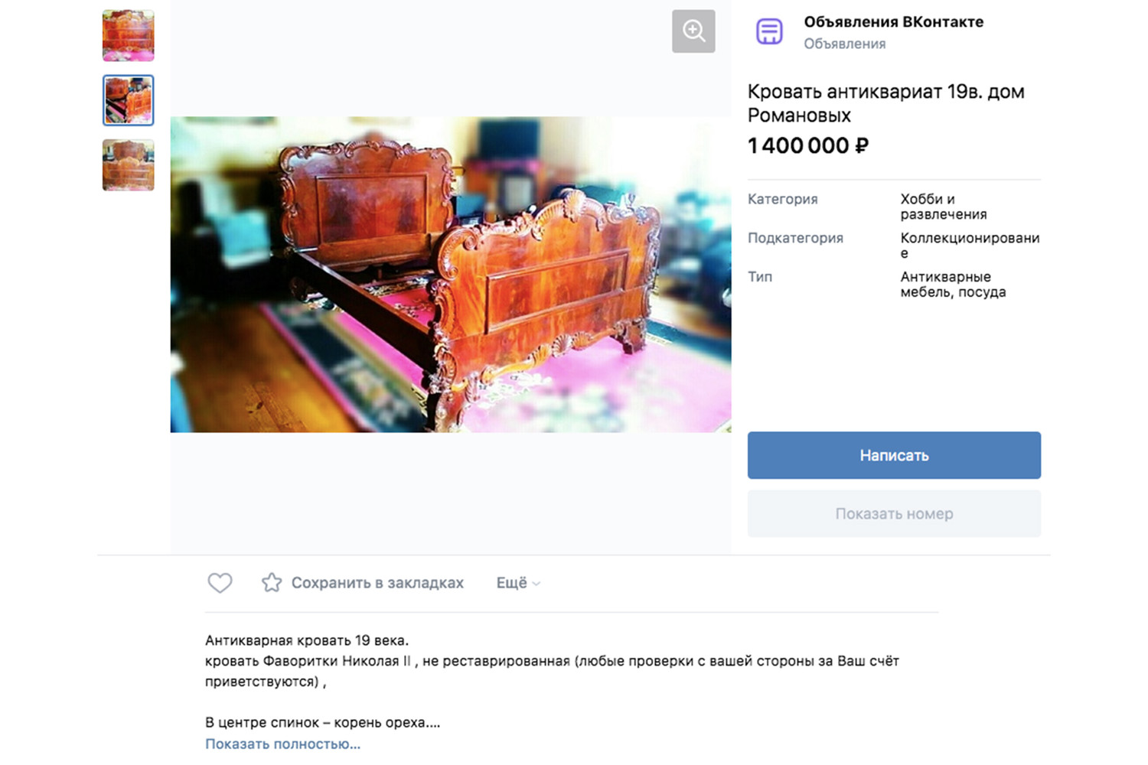Click the Антикварные мебель, посуда type value

point(952,284)
